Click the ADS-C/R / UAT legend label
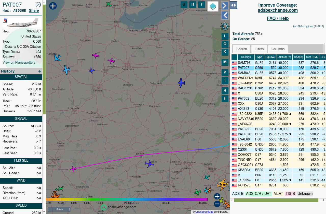The height and width of the screenshot is (214, 326). tap(259, 194)
